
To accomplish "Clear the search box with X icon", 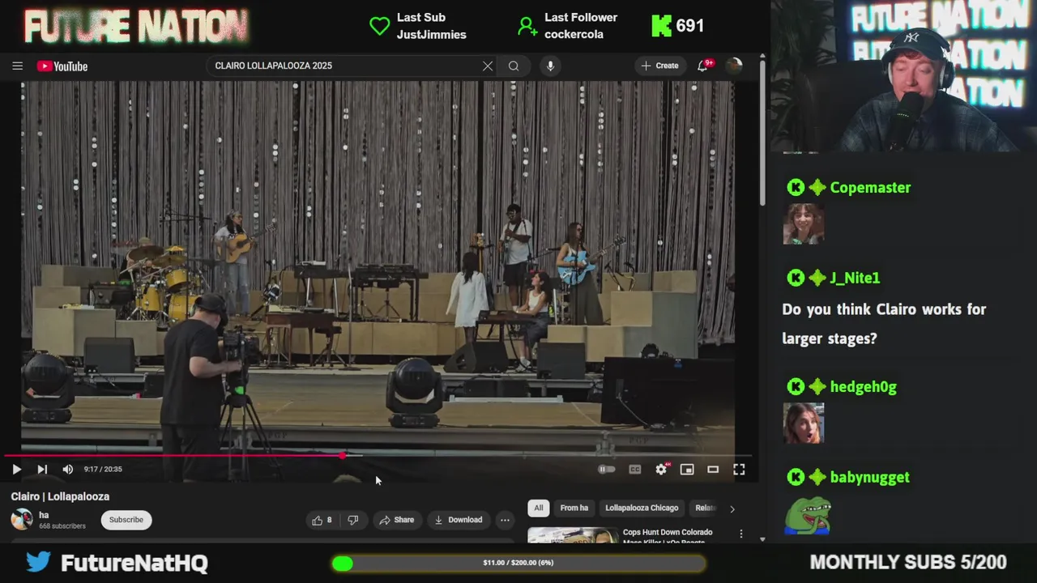I will coord(488,66).
